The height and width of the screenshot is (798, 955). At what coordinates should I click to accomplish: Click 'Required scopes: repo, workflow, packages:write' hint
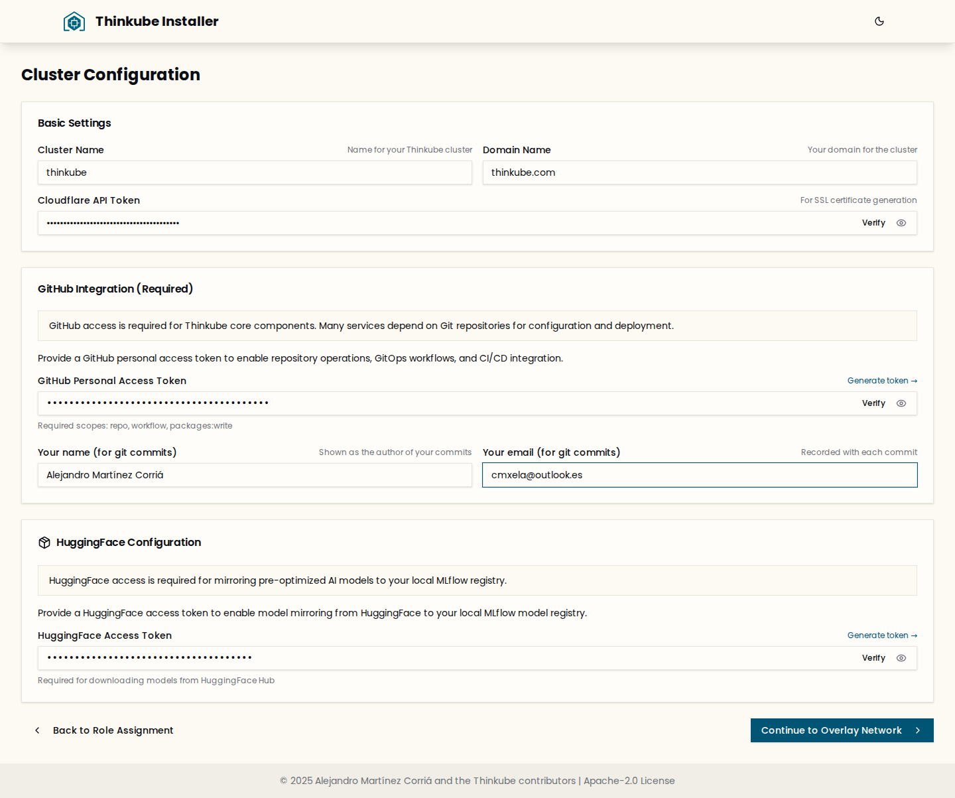pos(135,426)
